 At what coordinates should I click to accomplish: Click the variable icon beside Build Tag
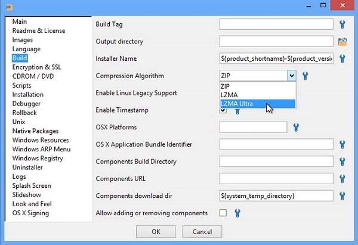342,24
